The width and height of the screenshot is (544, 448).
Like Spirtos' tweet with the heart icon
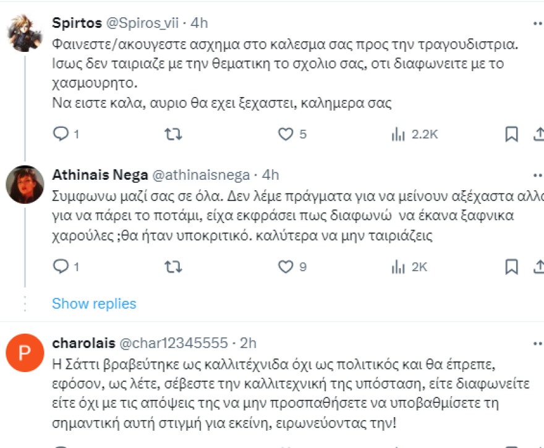[286, 133]
